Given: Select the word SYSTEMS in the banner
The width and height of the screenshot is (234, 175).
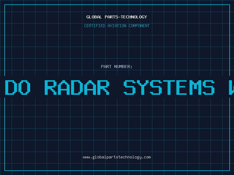Looking at the screenshot, I should 169,87.
